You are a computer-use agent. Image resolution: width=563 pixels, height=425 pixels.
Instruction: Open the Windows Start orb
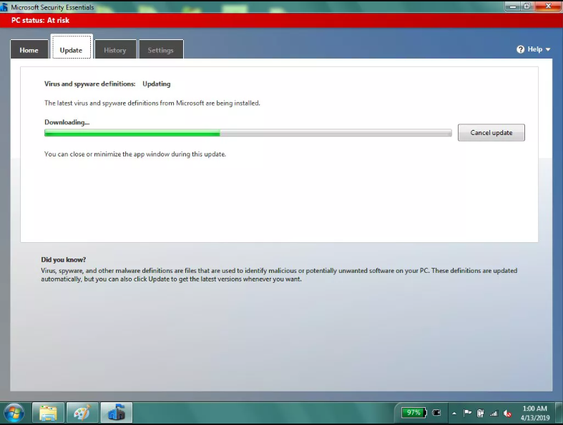click(x=14, y=413)
